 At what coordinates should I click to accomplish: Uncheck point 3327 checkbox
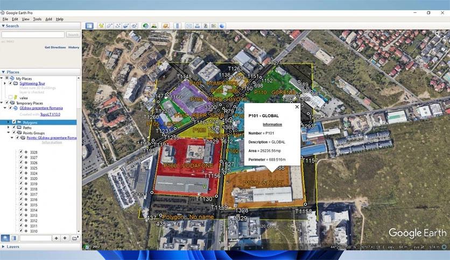click(x=21, y=157)
